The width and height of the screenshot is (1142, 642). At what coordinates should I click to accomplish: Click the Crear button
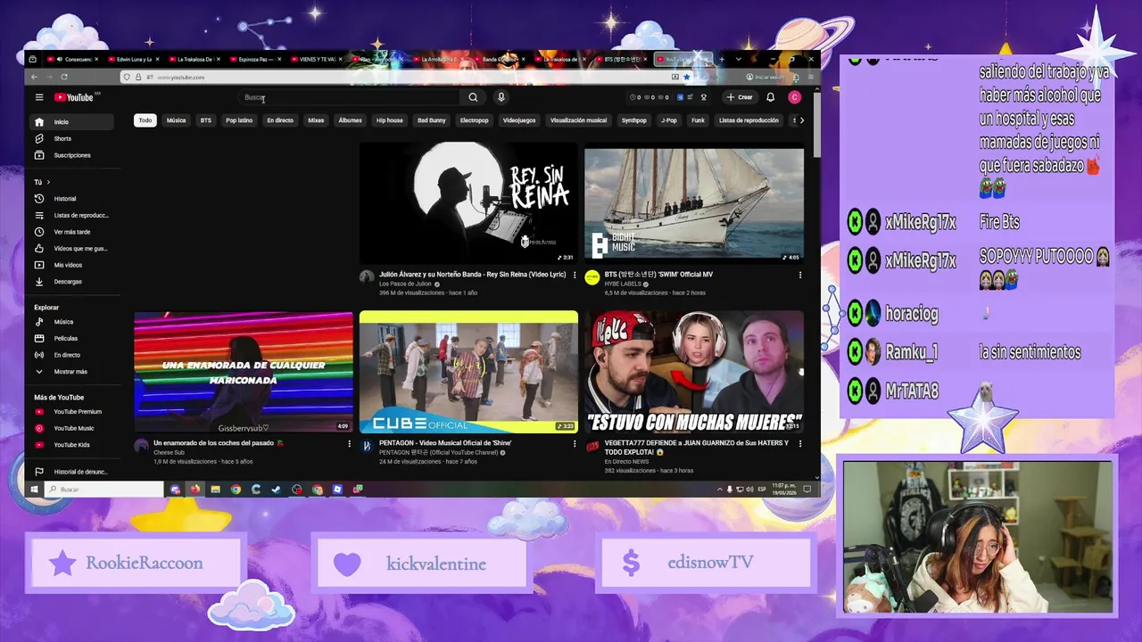point(740,97)
